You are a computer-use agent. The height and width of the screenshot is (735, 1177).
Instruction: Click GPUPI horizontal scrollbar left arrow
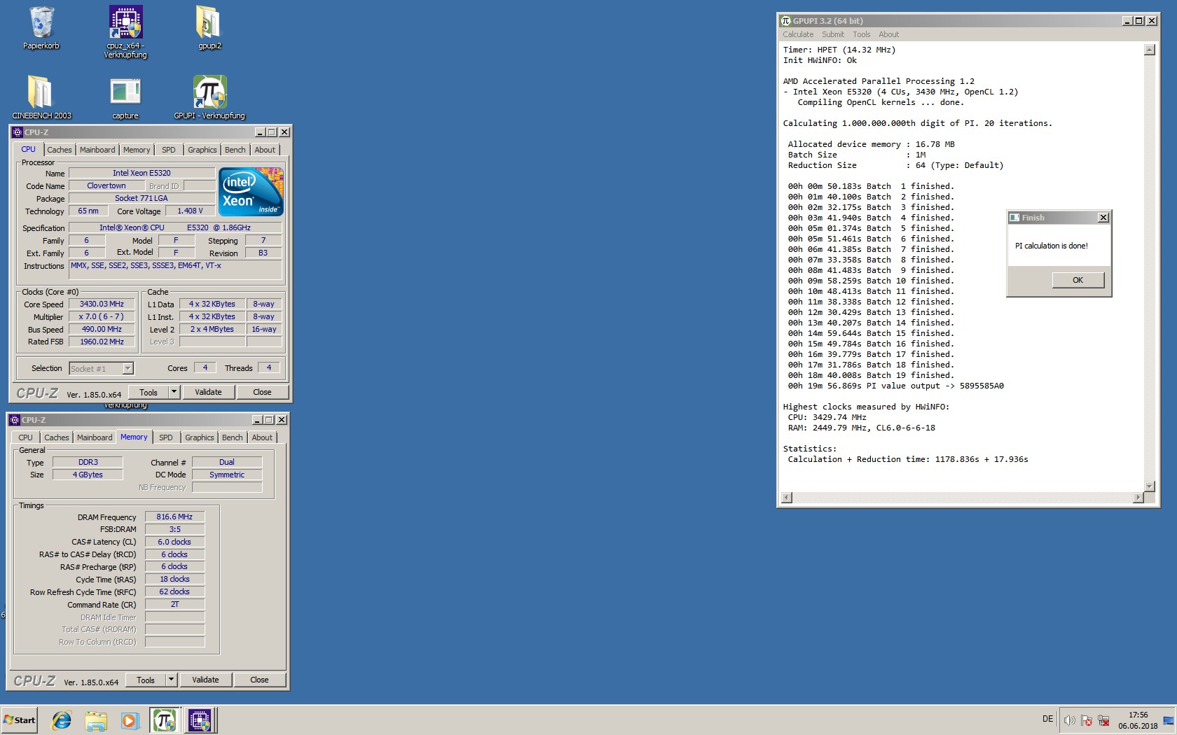787,498
